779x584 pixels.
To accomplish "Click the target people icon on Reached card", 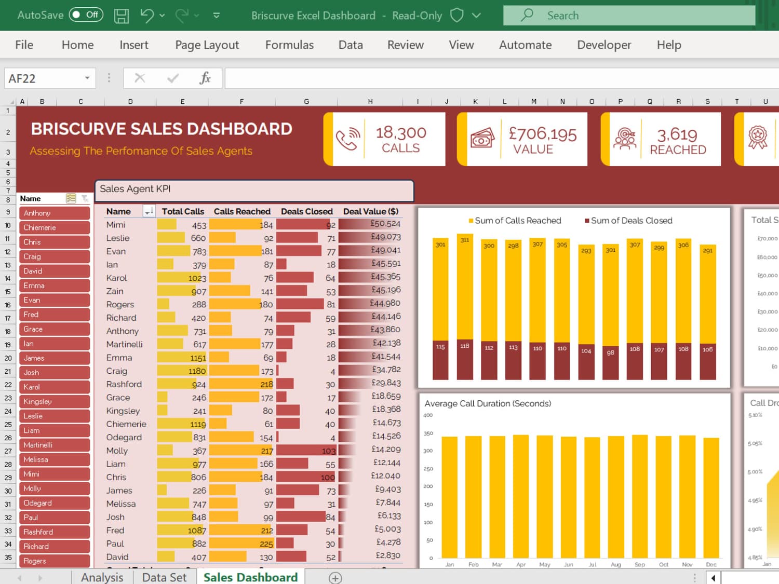I will (625, 139).
